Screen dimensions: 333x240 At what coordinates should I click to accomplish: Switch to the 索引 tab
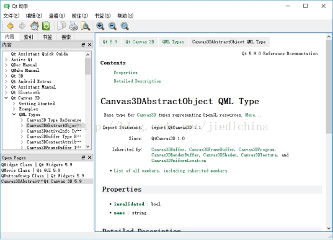pyautogui.click(x=29, y=37)
